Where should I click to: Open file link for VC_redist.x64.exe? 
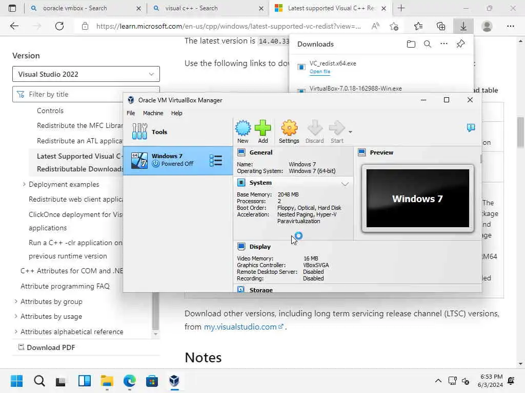point(320,72)
